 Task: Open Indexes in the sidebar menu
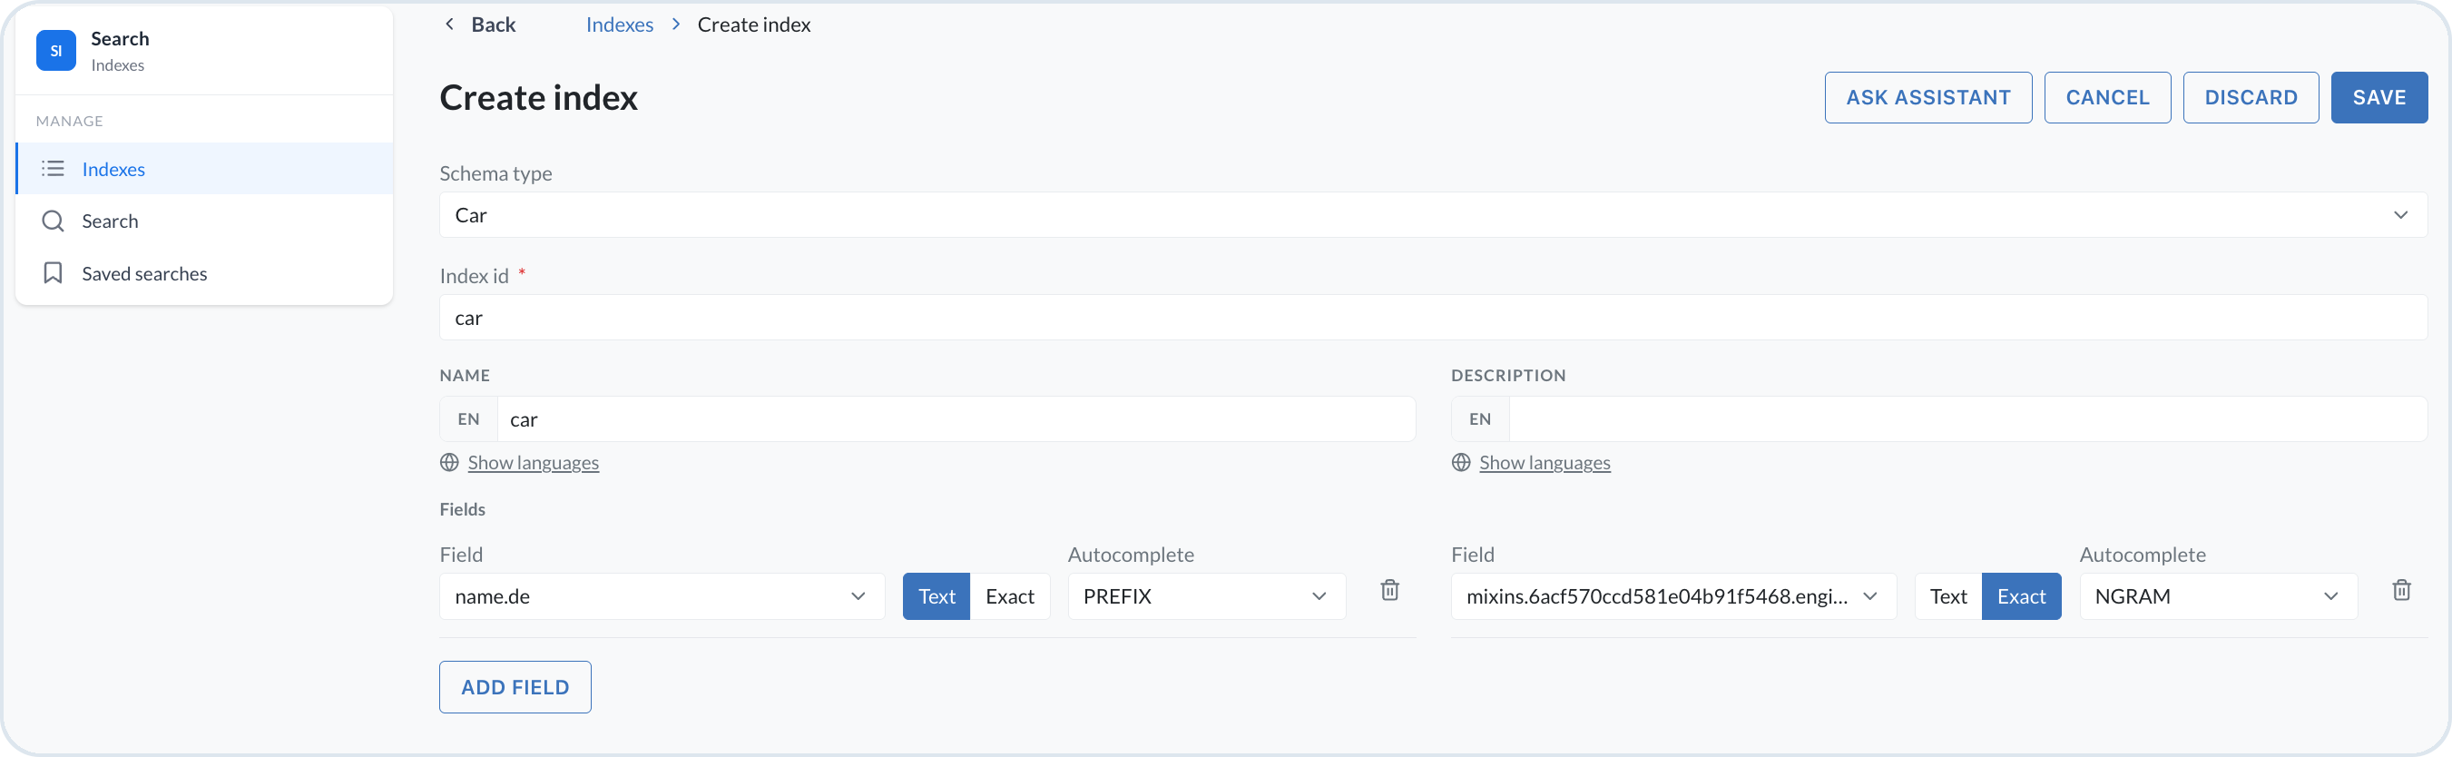[x=205, y=169]
